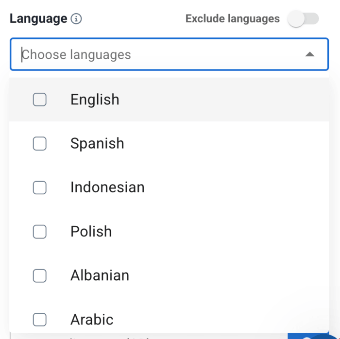Click the Language section heading

click(38, 19)
